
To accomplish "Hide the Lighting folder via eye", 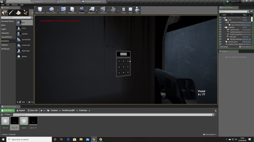I will 220,27.
